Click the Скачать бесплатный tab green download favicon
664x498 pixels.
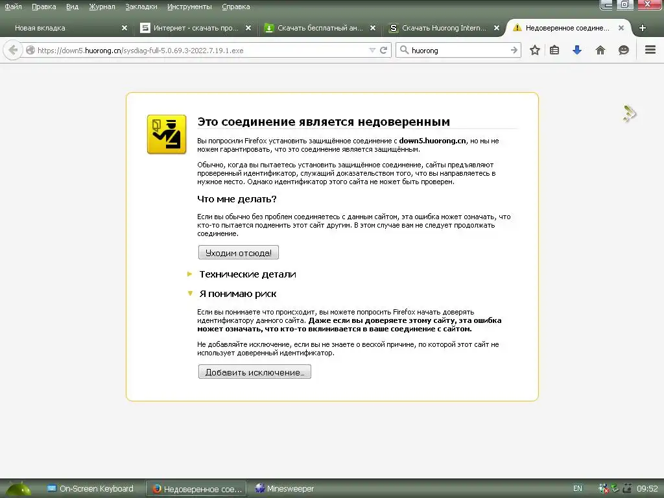tap(268, 28)
